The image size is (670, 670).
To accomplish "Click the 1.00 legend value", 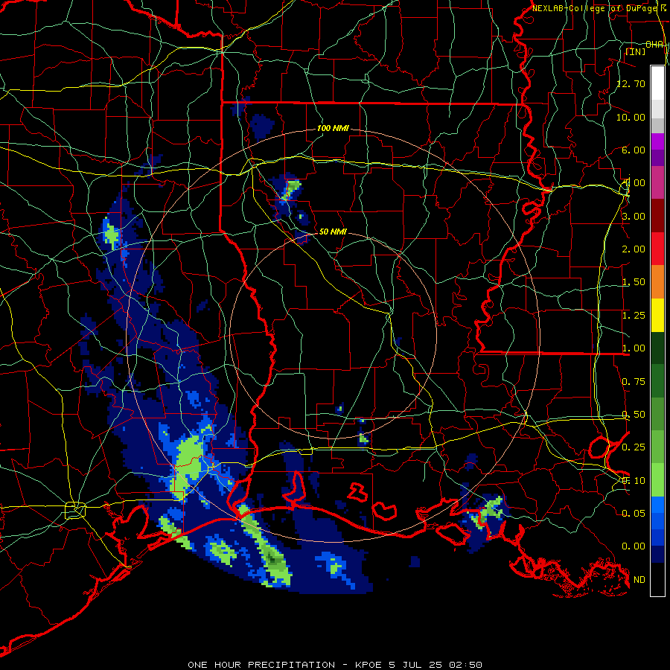I will pyautogui.click(x=634, y=348).
